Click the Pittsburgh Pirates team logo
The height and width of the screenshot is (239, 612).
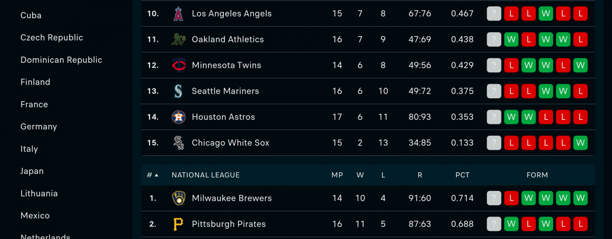[178, 224]
